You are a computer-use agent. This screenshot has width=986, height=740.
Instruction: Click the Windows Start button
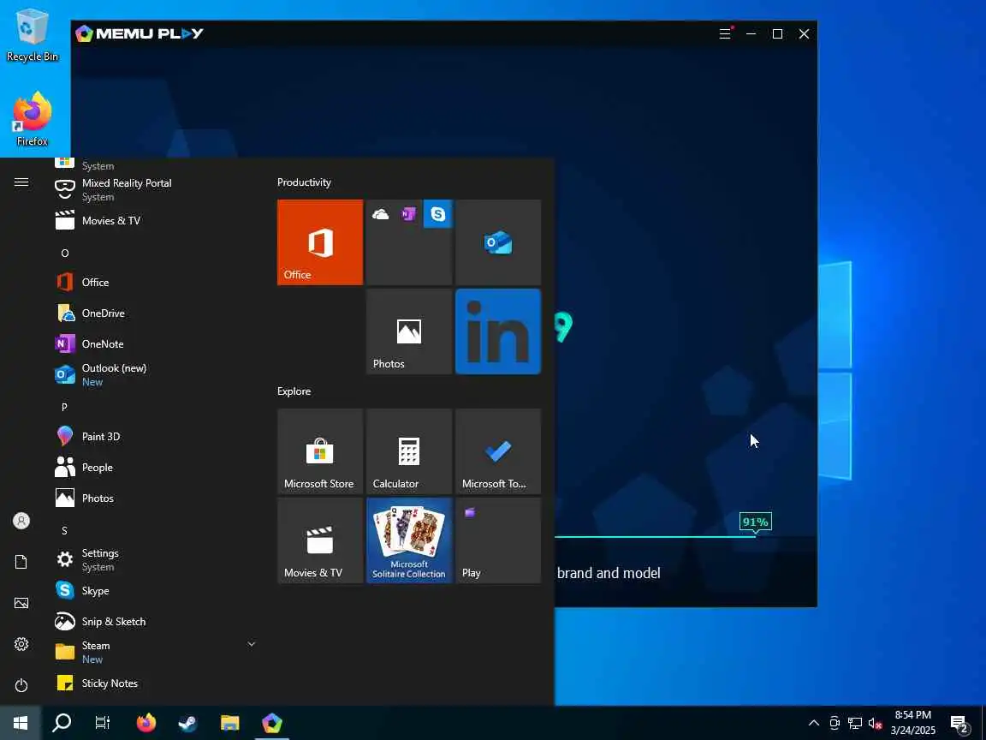tap(21, 723)
